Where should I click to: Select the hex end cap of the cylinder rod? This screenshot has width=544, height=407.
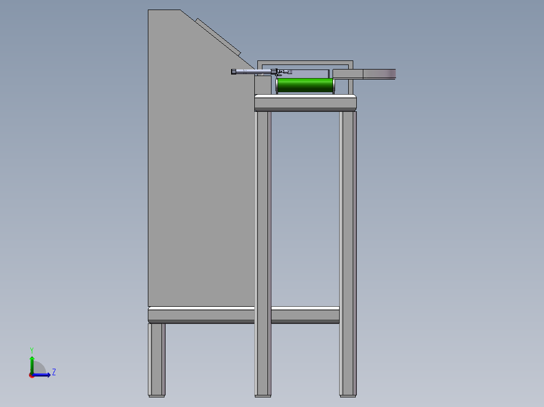tap(234, 72)
